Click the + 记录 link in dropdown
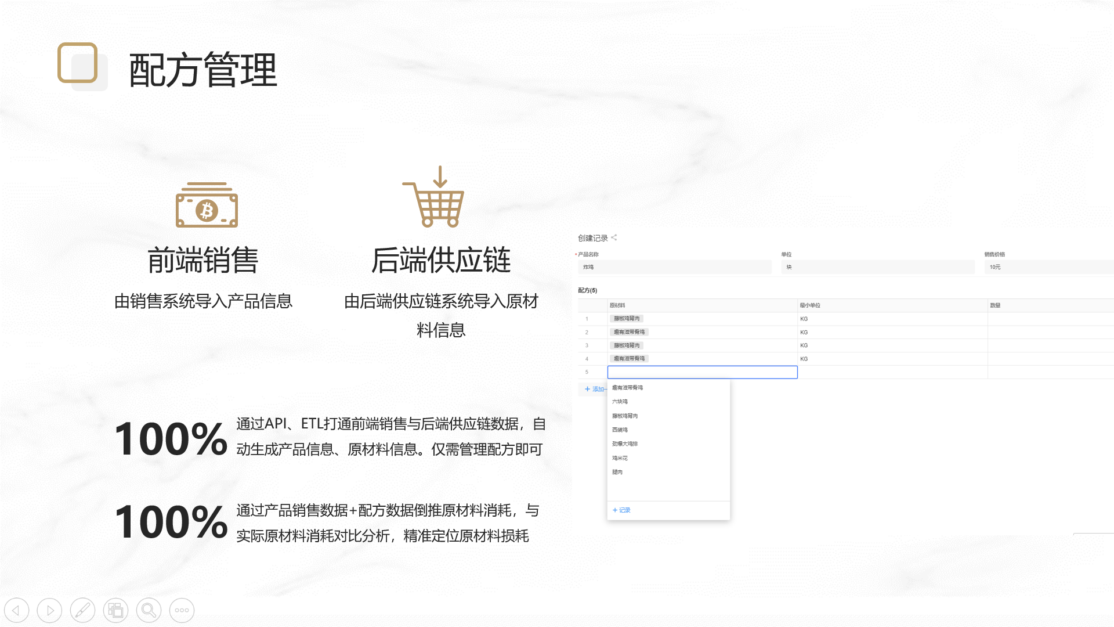This screenshot has width=1114, height=627. coord(621,510)
